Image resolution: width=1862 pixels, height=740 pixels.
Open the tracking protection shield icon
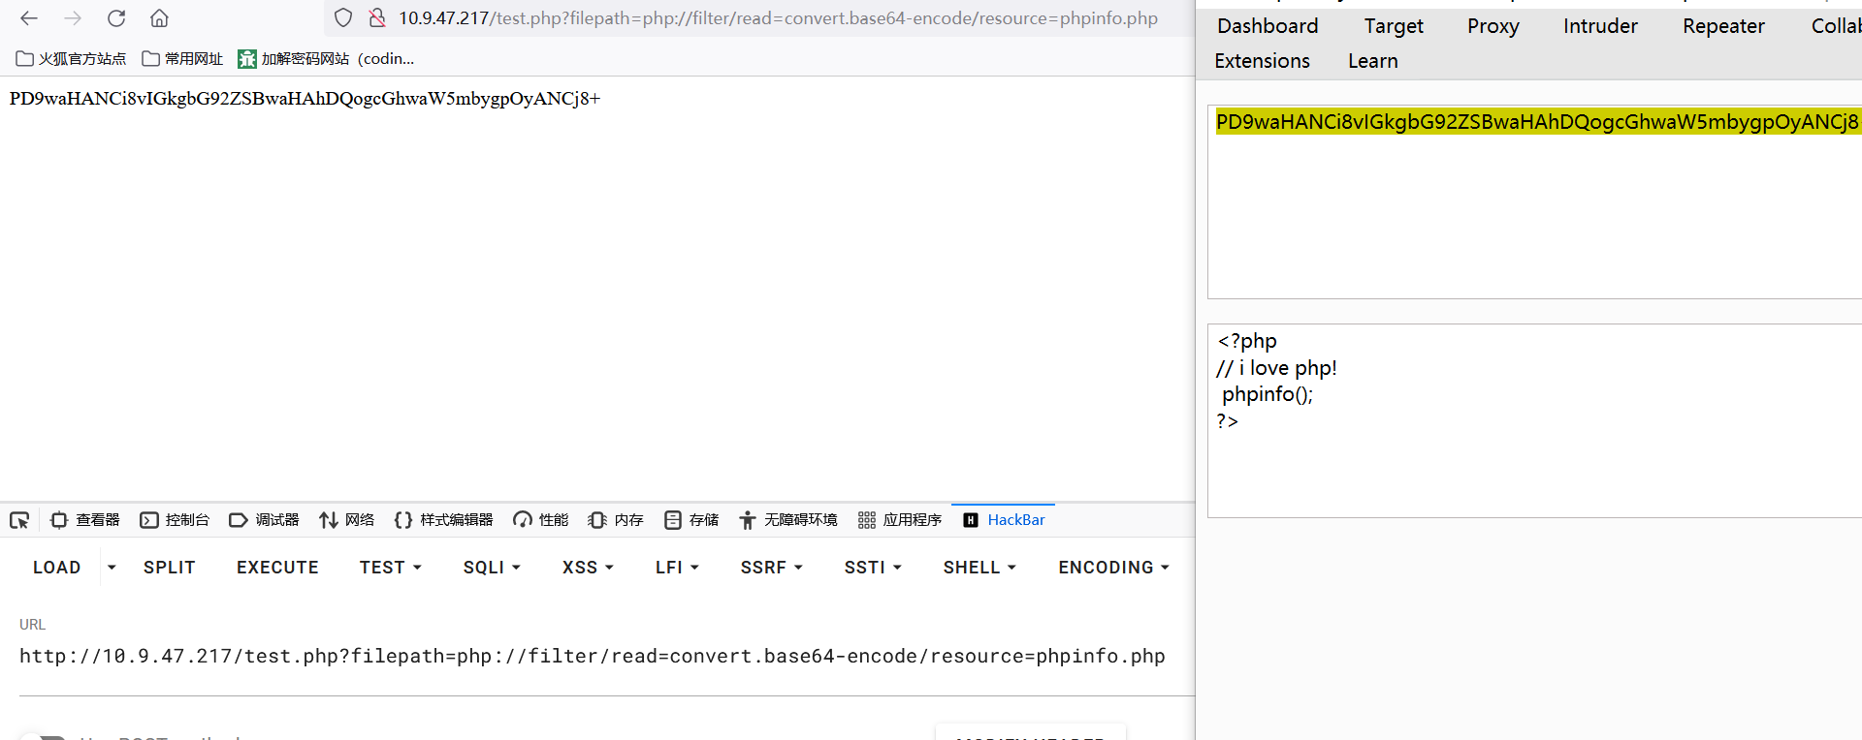click(343, 18)
